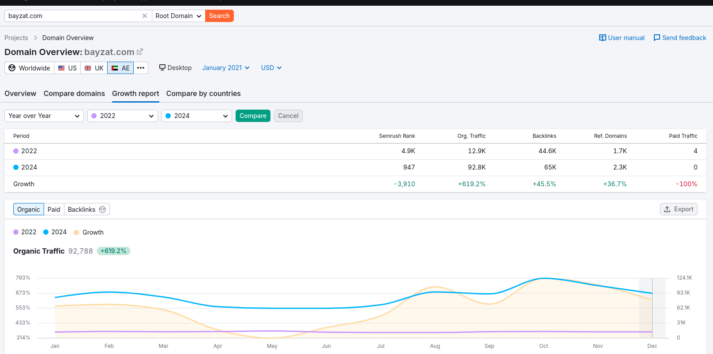
Task: Click the Worldwide globe icon
Action: [12, 68]
